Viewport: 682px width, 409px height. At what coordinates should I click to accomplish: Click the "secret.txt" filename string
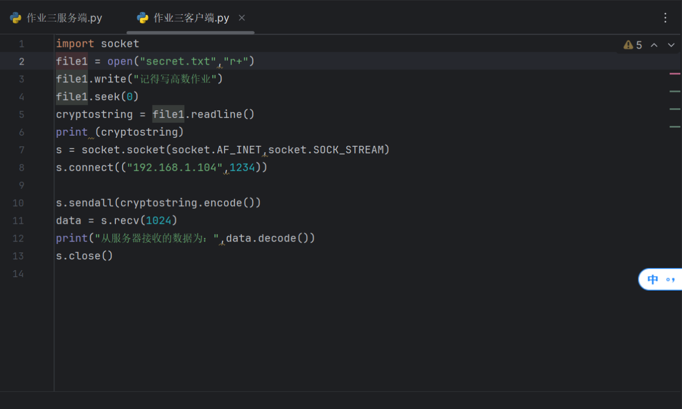coord(178,61)
